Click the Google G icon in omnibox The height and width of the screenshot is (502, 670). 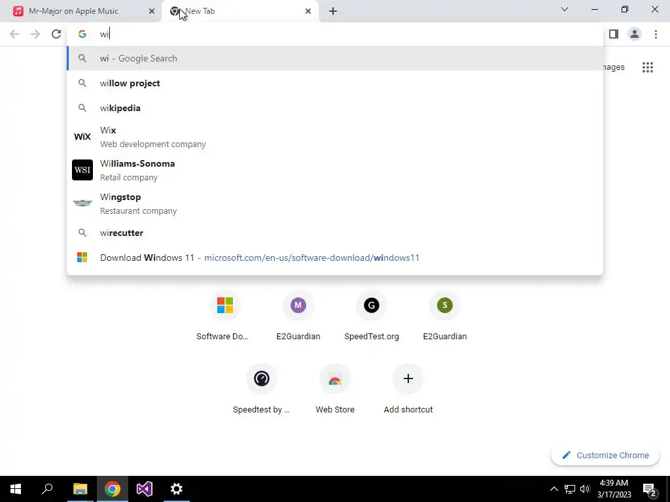pyautogui.click(x=82, y=34)
